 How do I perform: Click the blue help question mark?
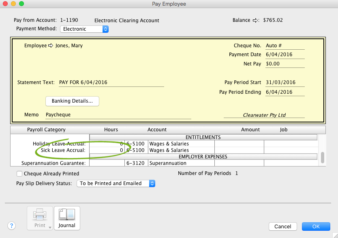click(x=11, y=226)
